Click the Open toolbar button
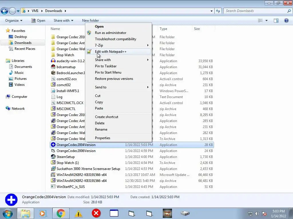293x219 pixels. tap(38, 21)
